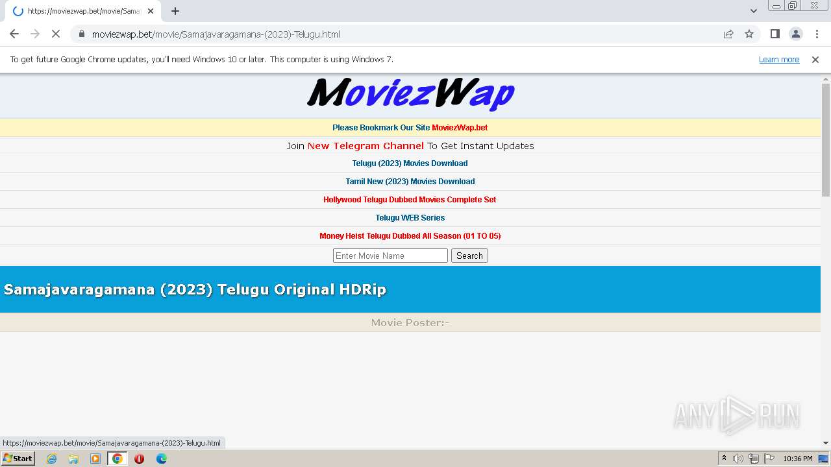Image resolution: width=831 pixels, height=467 pixels.
Task: Select the moviezwap.bet browser tab
Action: click(x=82, y=11)
